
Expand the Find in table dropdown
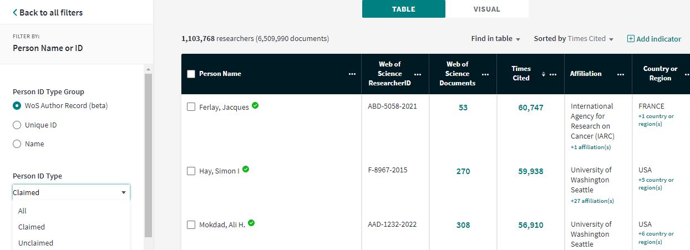(x=495, y=39)
